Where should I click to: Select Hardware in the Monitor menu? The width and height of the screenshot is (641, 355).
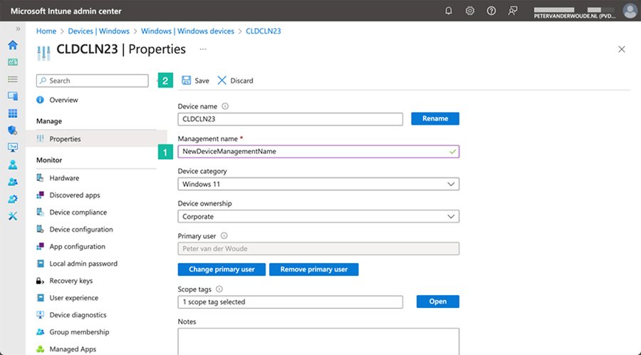(x=64, y=178)
